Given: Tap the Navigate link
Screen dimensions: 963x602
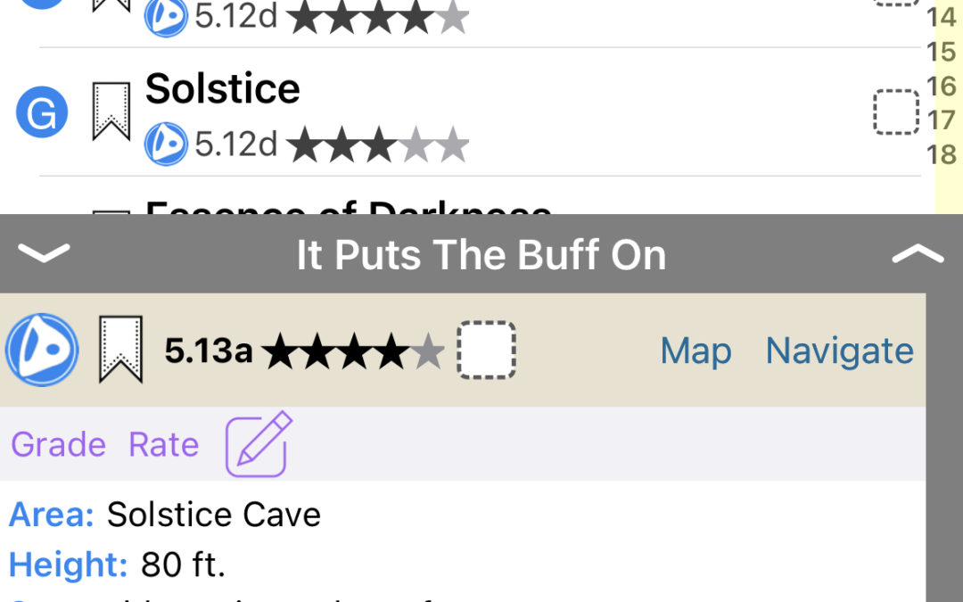Looking at the screenshot, I should coord(839,350).
